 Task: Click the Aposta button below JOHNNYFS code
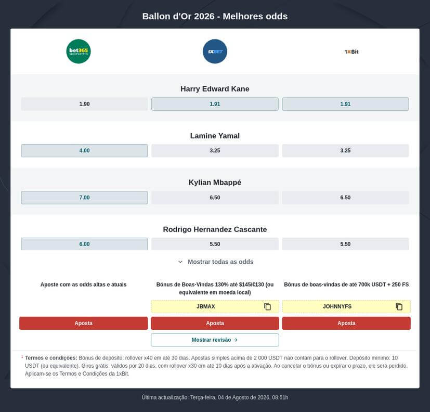tap(346, 323)
